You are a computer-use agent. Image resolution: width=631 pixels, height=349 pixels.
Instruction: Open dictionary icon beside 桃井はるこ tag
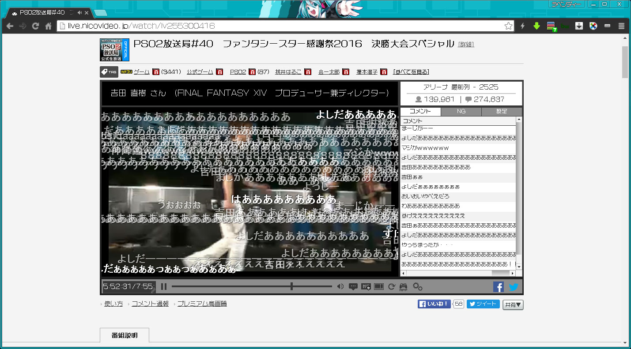tap(308, 72)
